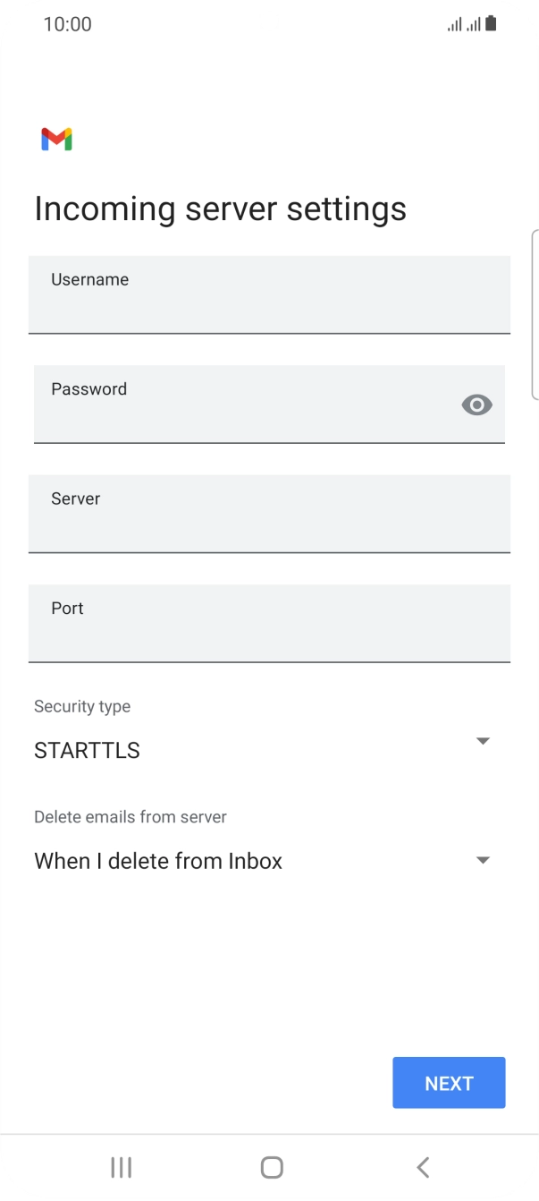Image resolution: width=539 pixels, height=1201 pixels.
Task: Expand the Delete emails from server options
Action: 482,860
